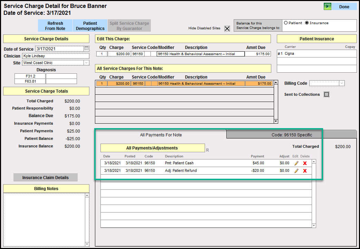Select the Insurance balance radio button
The width and height of the screenshot is (360, 249).
pos(307,23)
